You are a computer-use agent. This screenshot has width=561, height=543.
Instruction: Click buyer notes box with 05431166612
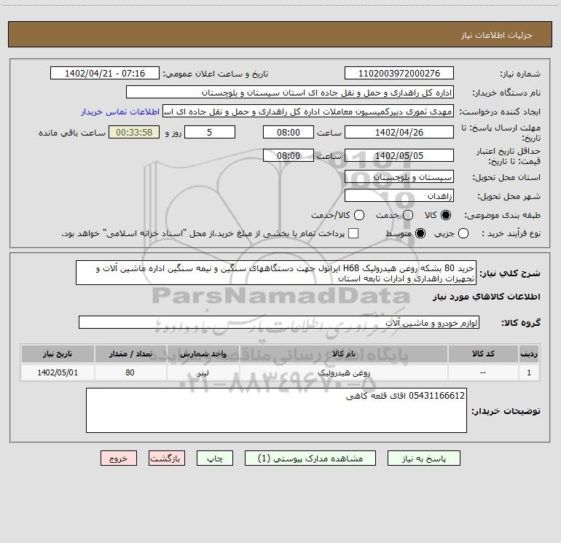point(276,410)
